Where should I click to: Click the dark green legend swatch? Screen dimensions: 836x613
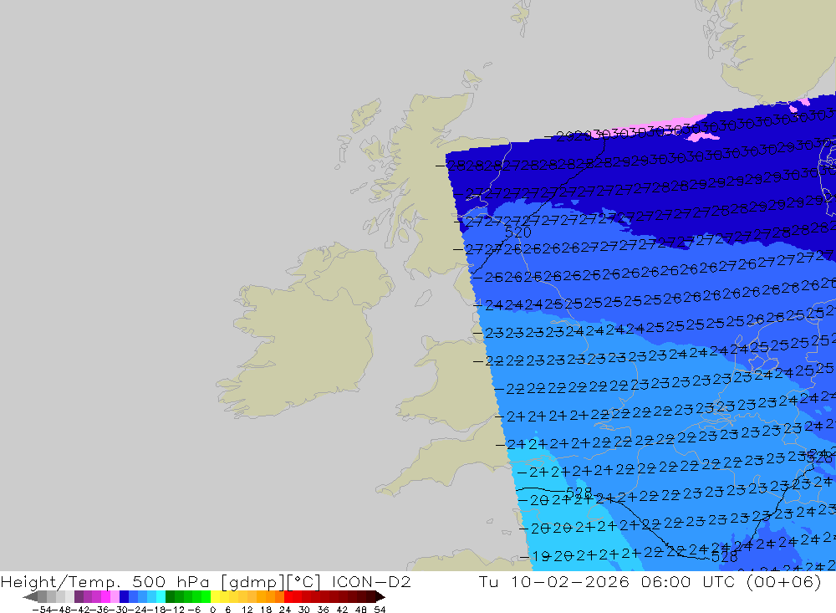[x=170, y=597]
